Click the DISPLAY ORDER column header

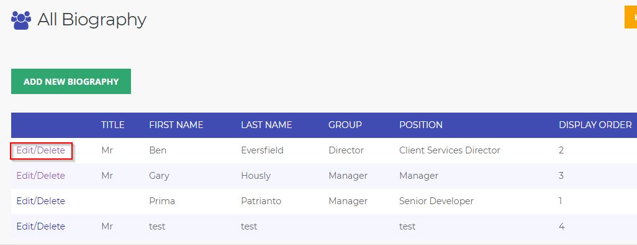[x=595, y=125]
